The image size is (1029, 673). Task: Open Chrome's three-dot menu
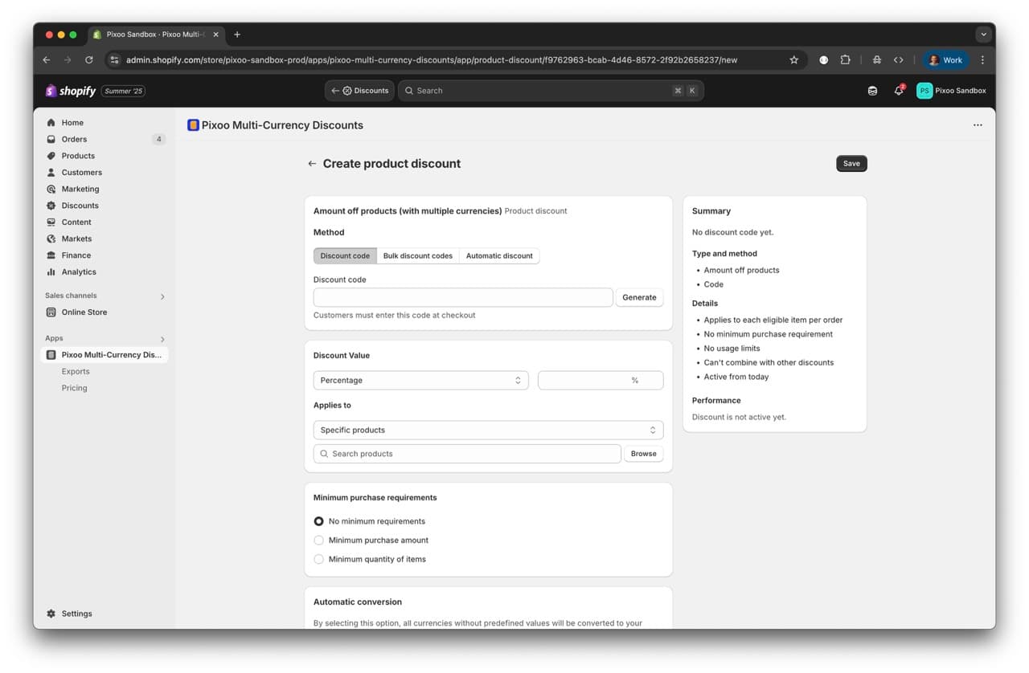coord(982,60)
